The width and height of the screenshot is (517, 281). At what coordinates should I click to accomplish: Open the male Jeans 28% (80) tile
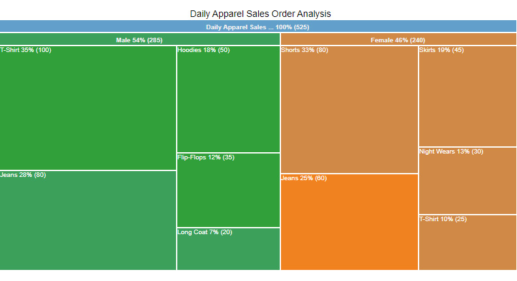tap(88, 221)
